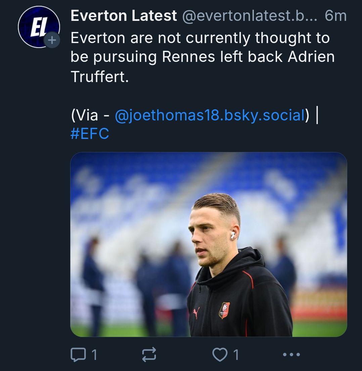Click the Rennes crest on the hoodie

point(224,310)
